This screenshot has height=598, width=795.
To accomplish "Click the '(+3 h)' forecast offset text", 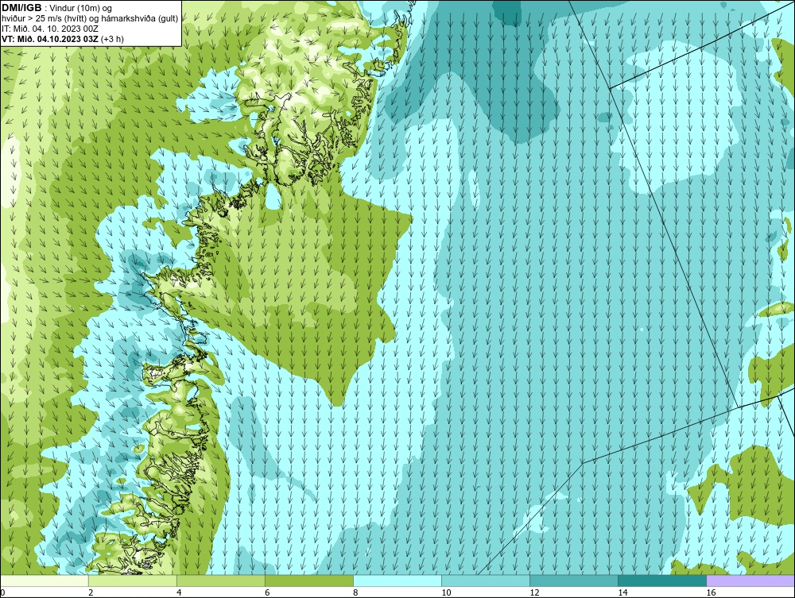I will pos(113,39).
